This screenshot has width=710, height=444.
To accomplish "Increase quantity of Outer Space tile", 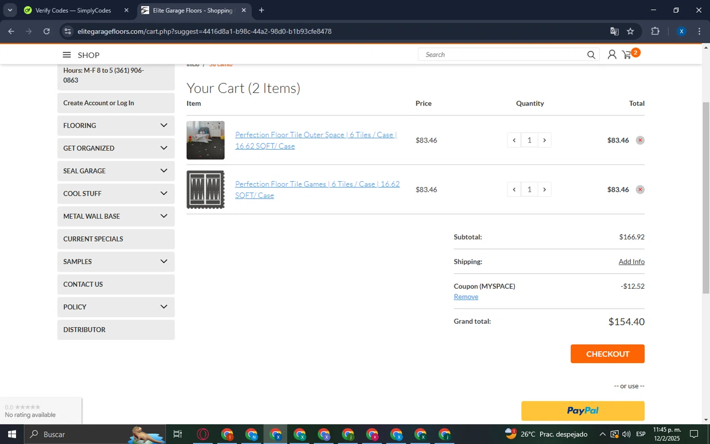I will point(544,140).
